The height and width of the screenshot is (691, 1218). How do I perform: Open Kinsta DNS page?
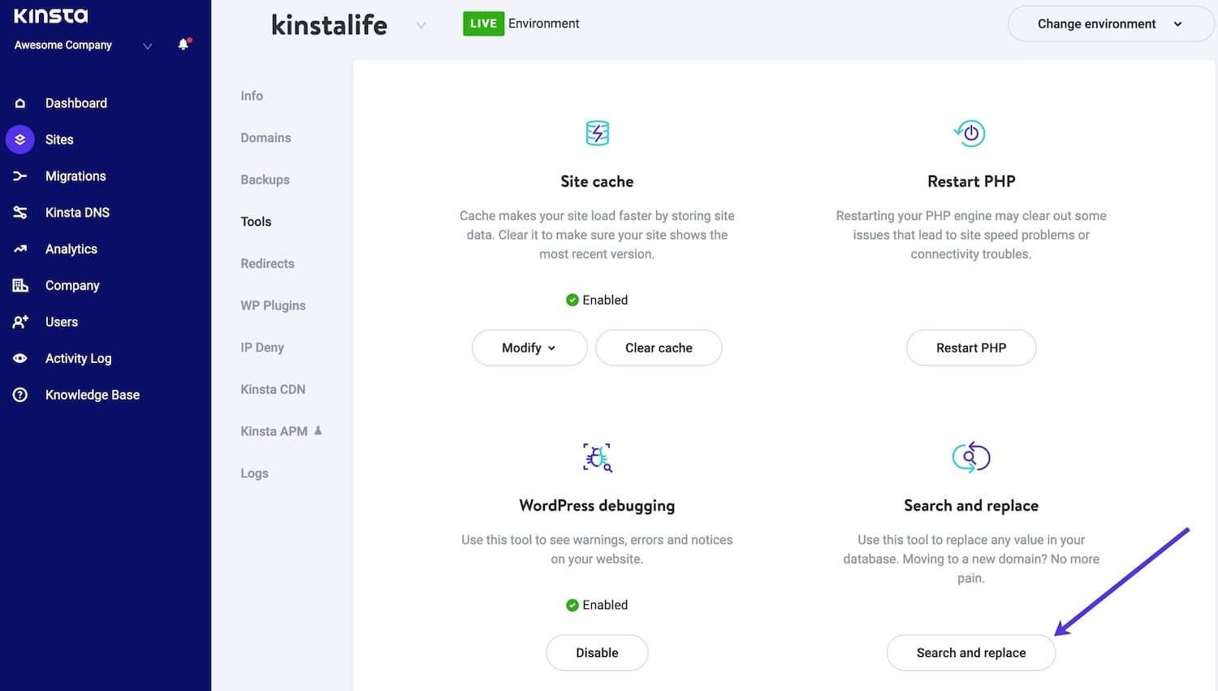click(x=77, y=213)
